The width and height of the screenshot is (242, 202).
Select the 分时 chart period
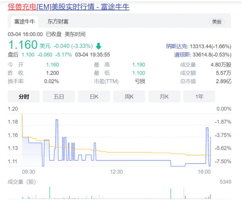[24, 96]
